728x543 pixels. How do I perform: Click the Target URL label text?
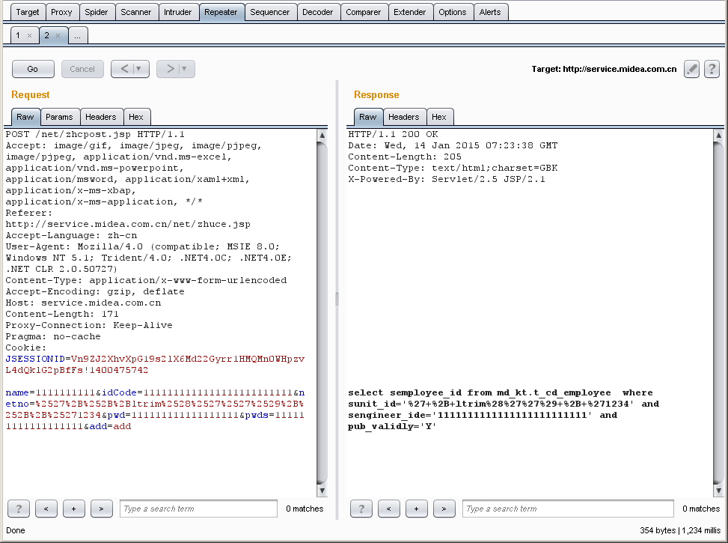pos(604,69)
